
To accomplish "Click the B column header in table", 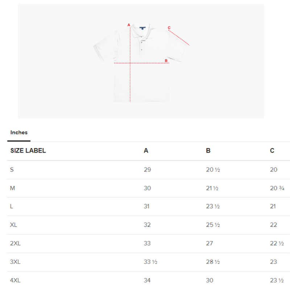I will tap(208, 151).
